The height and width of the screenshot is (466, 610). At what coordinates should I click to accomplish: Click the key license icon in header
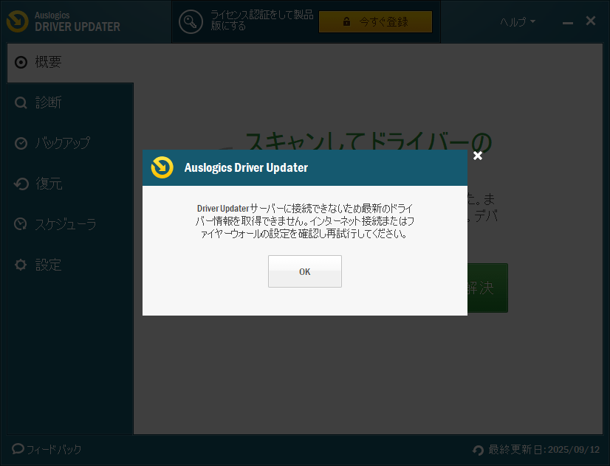click(x=191, y=21)
